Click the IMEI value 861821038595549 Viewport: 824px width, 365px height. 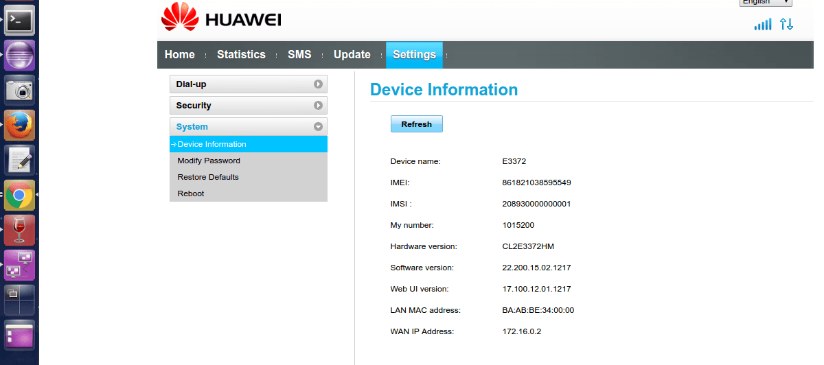pos(537,182)
